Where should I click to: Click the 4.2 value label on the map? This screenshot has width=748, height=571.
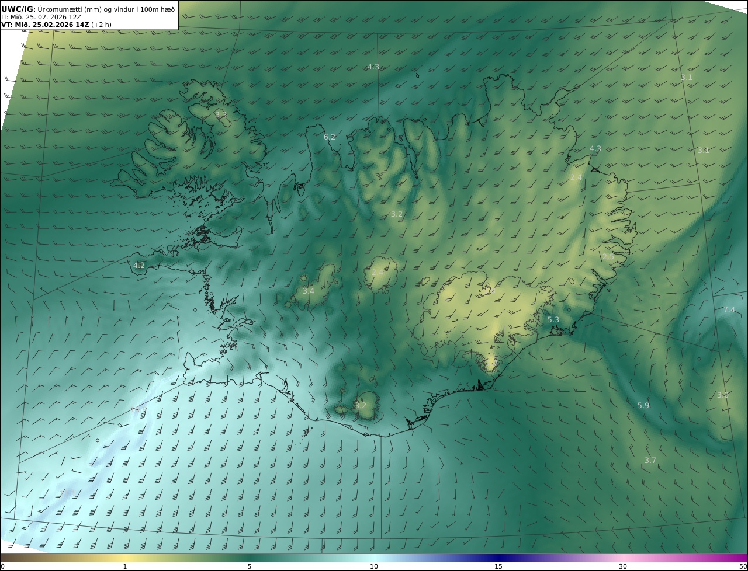[x=138, y=265]
